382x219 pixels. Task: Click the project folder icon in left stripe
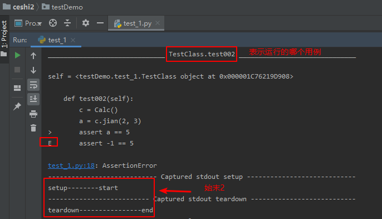point(4,54)
